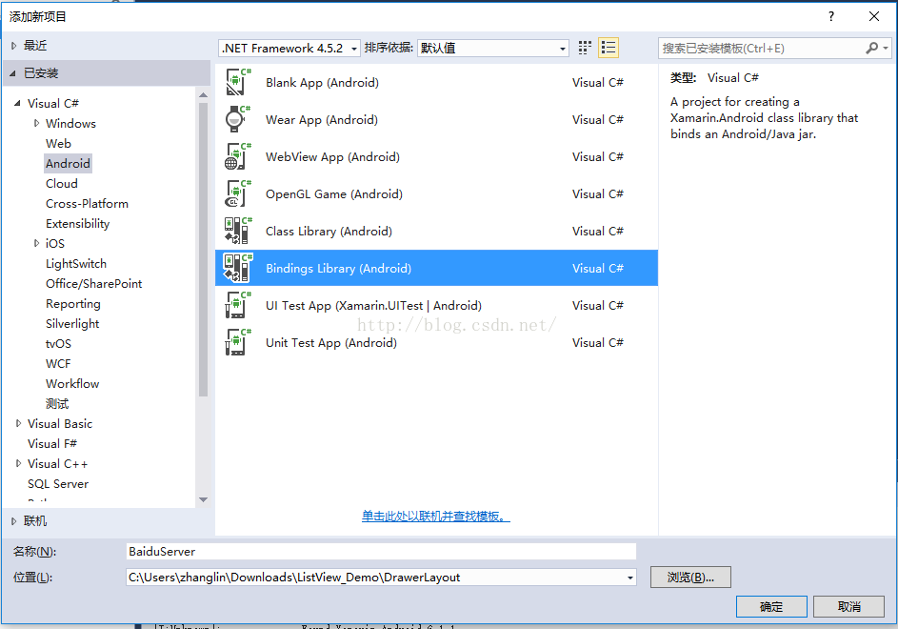Open the sort-by 默认值 dropdown

492,49
